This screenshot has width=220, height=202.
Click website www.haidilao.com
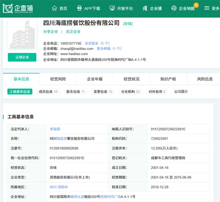pyautogui.click(x=74, y=54)
